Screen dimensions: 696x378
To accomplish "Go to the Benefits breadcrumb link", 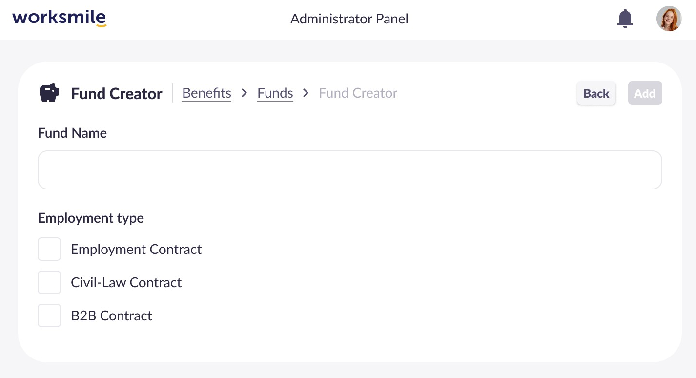I will point(206,93).
